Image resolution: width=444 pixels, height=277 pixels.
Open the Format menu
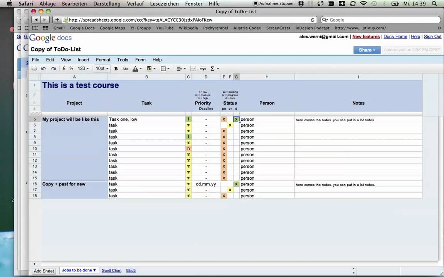click(x=103, y=60)
